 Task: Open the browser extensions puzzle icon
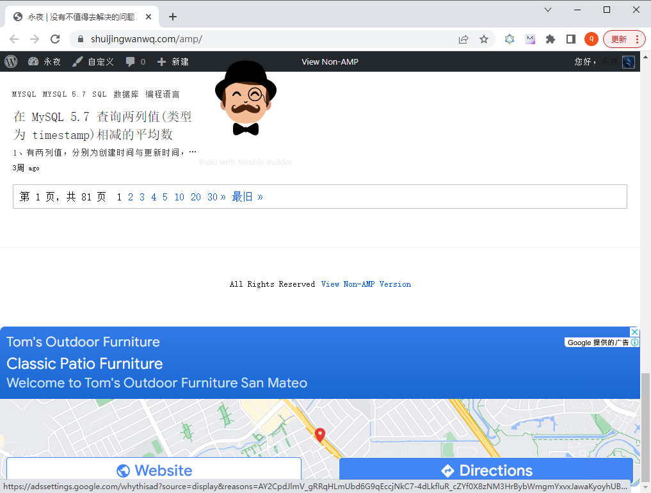coord(550,39)
